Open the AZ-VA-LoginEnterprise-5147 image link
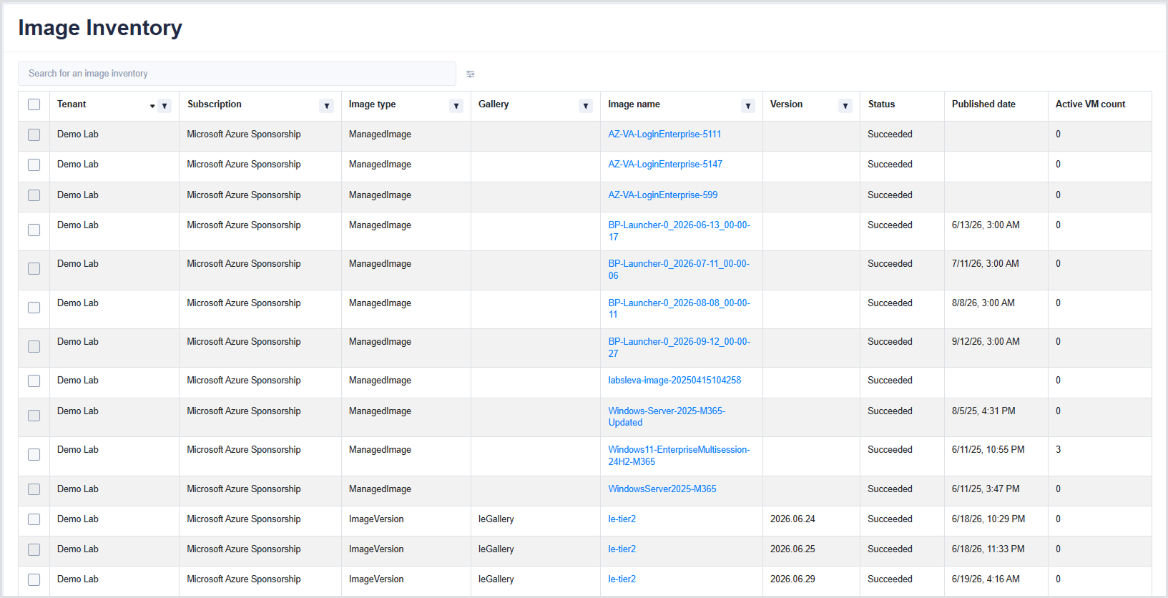The height and width of the screenshot is (598, 1168). coord(665,164)
